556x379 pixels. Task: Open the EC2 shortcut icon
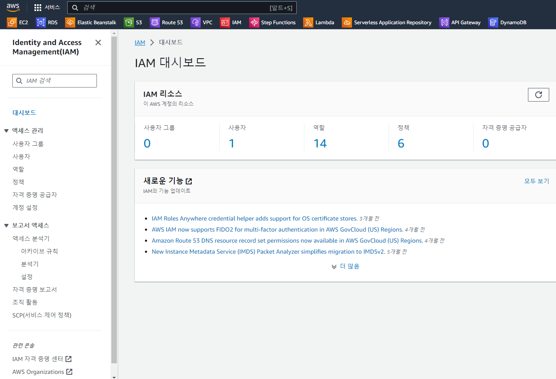click(12, 23)
